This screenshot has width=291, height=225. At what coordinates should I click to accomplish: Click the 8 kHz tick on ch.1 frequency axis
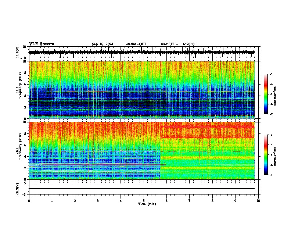(x=25, y=73)
